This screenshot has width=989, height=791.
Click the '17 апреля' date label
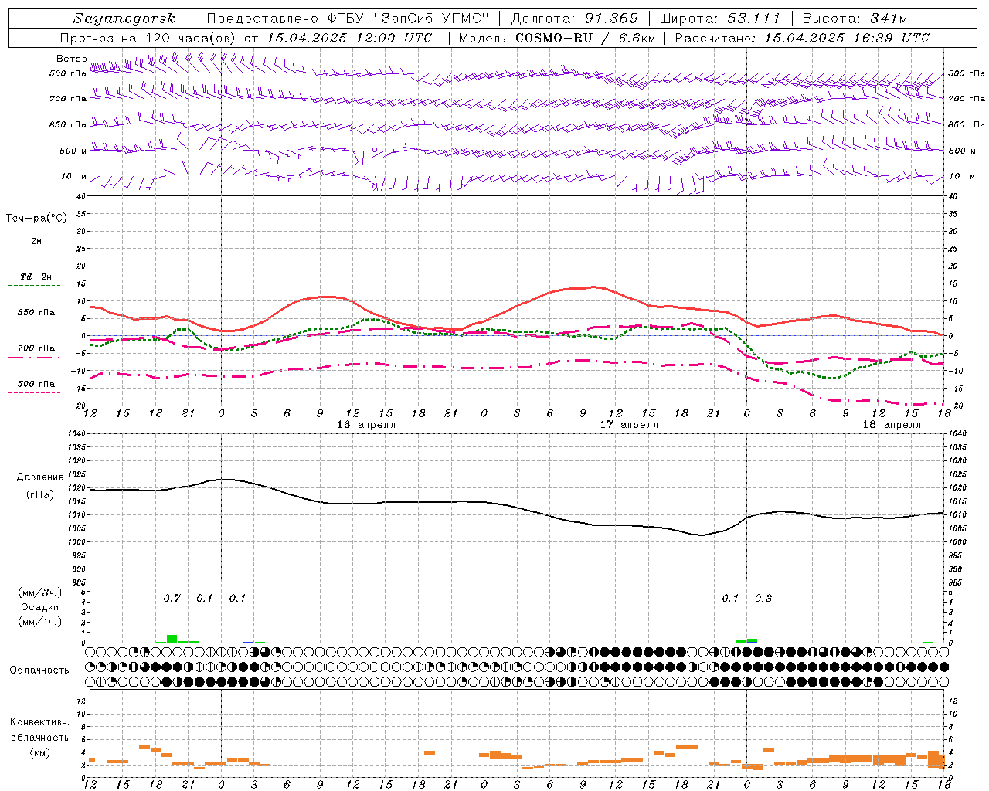coord(629,425)
